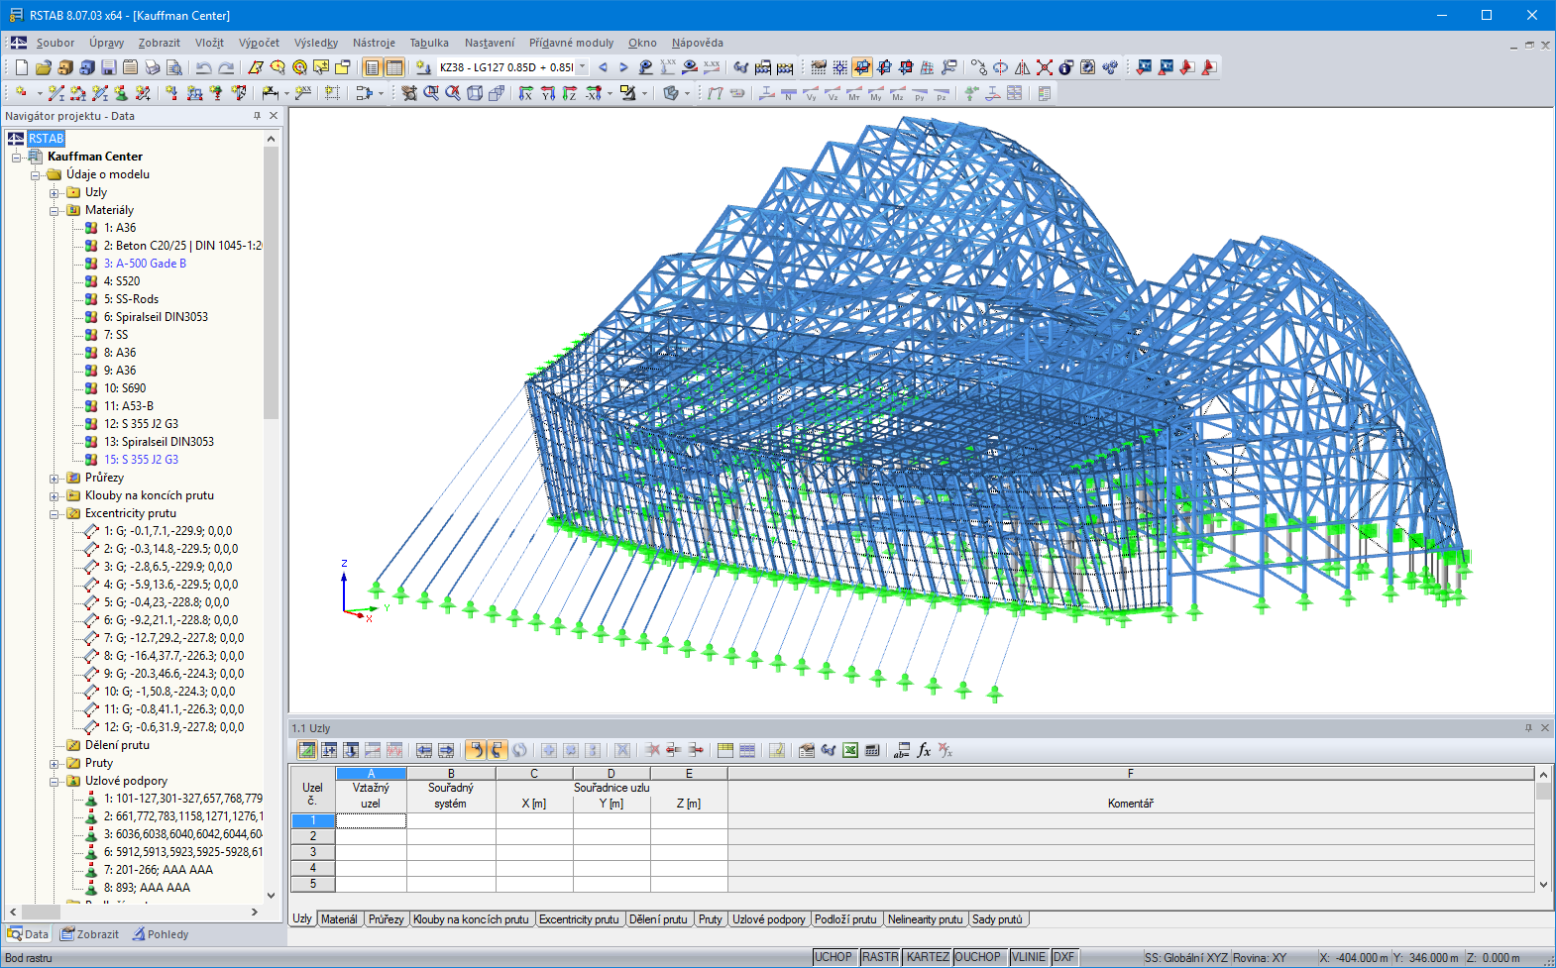Click the red X delete-selection toolbar icon

click(x=1044, y=67)
